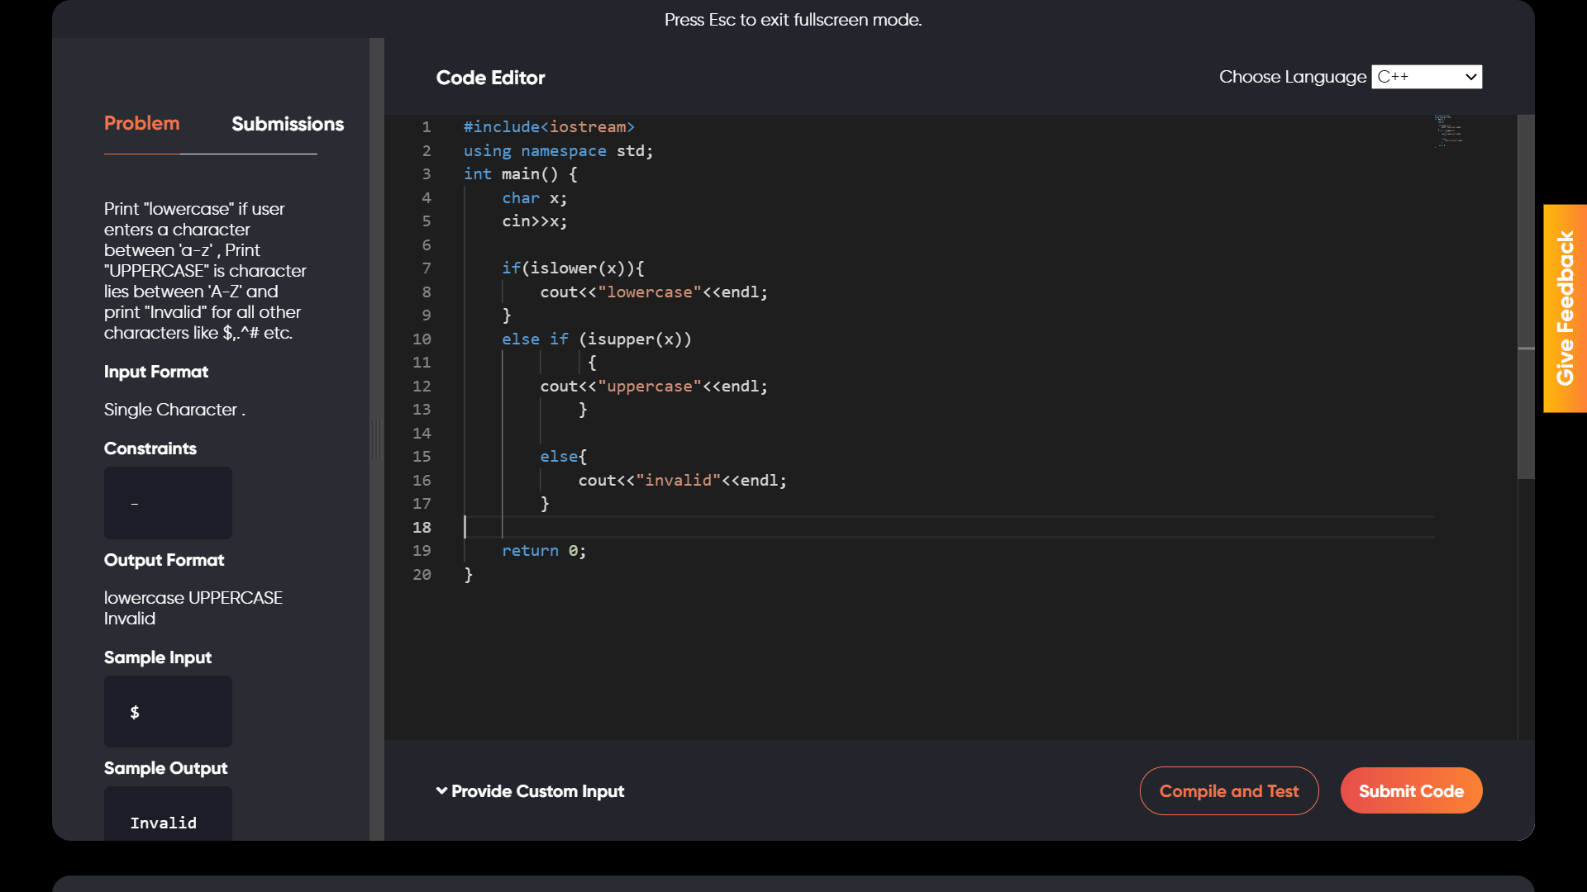Click the cout invalid statement line
The image size is (1587, 892).
682,481
